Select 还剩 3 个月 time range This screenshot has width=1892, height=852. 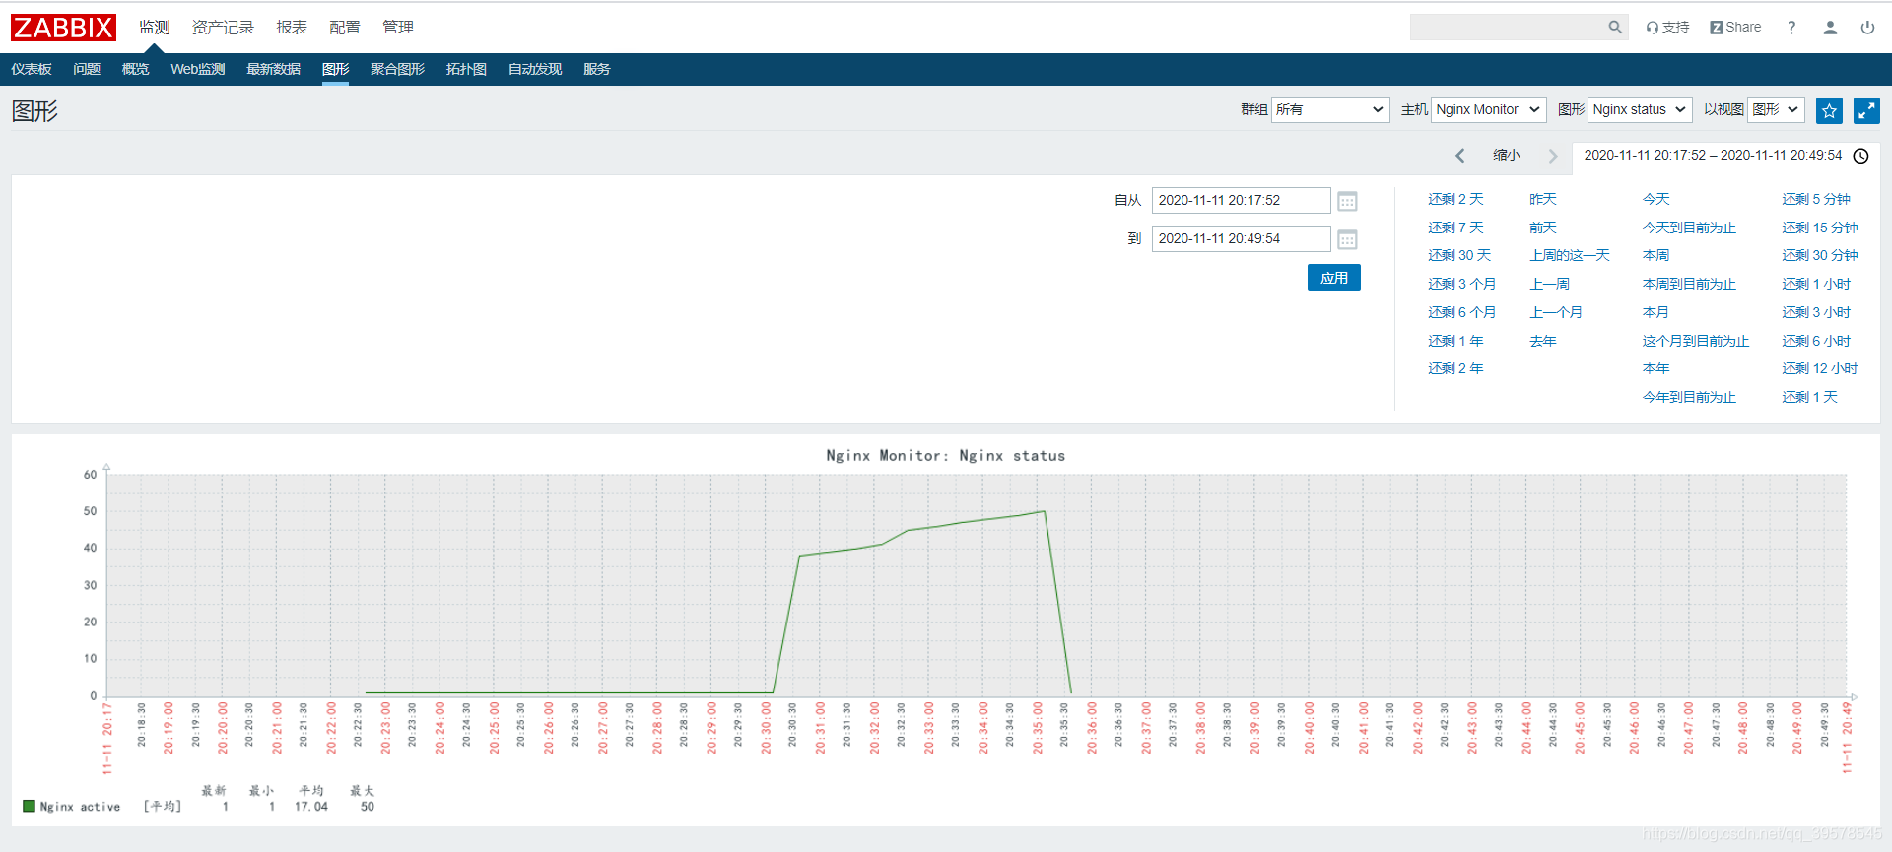pyautogui.click(x=1462, y=284)
